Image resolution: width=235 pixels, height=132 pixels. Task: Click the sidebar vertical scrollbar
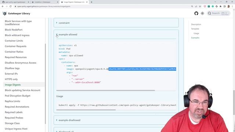[x=45, y=84]
